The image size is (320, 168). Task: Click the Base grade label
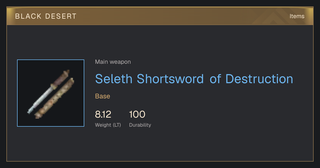(x=103, y=96)
